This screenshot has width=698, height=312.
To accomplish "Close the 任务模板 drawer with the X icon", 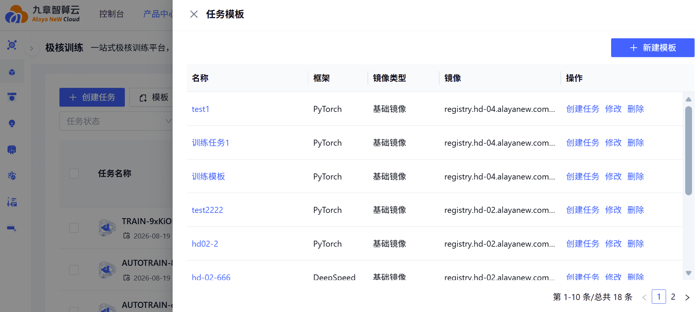I will 194,14.
